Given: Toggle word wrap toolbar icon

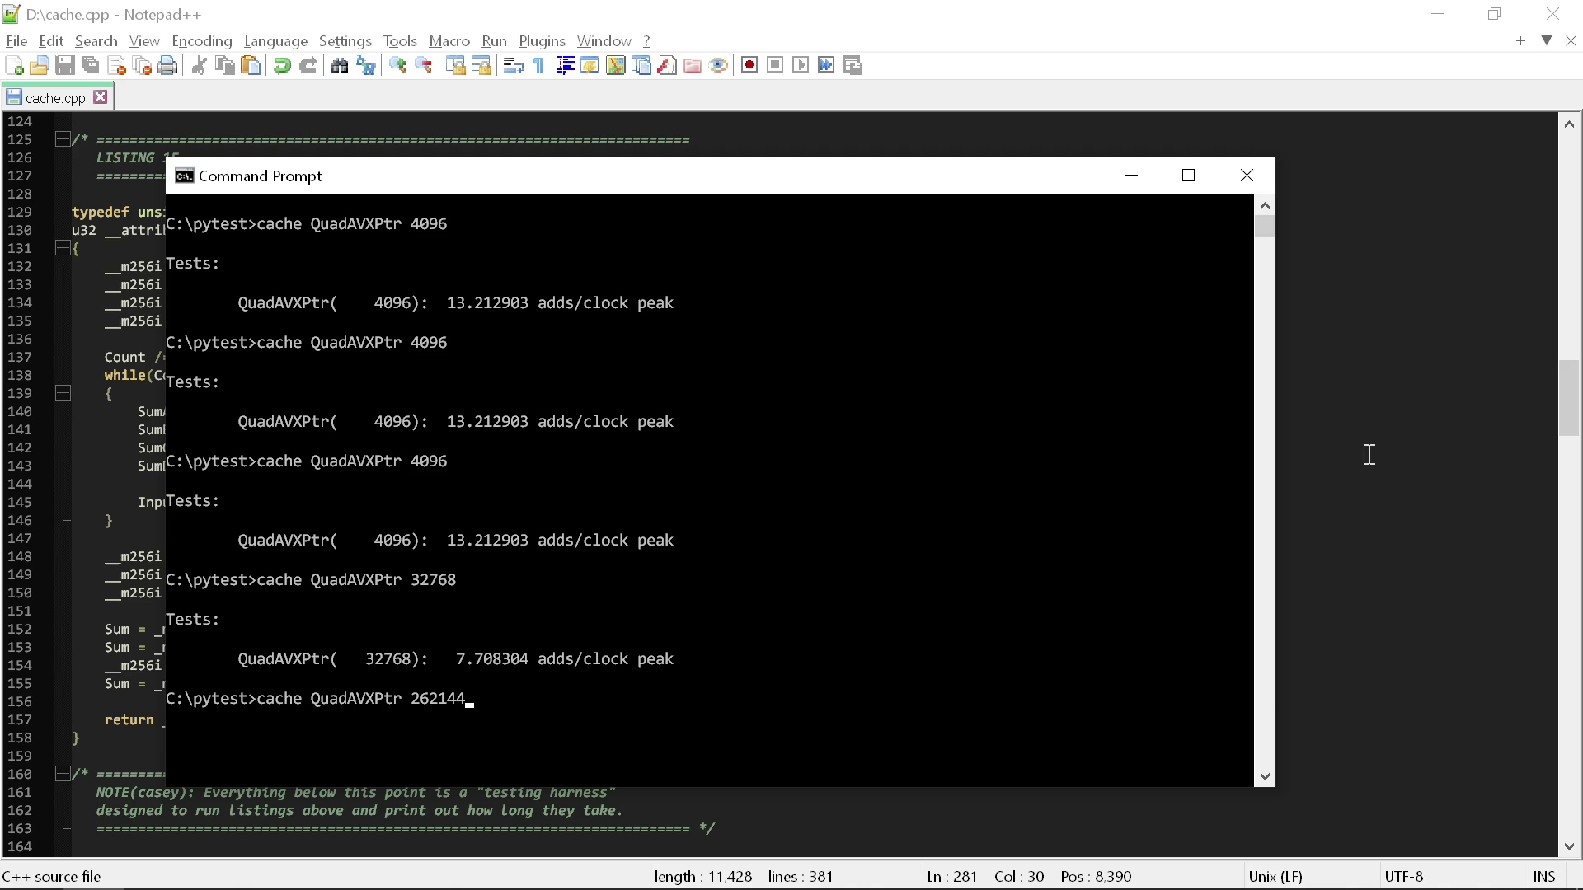Looking at the screenshot, I should (x=513, y=66).
